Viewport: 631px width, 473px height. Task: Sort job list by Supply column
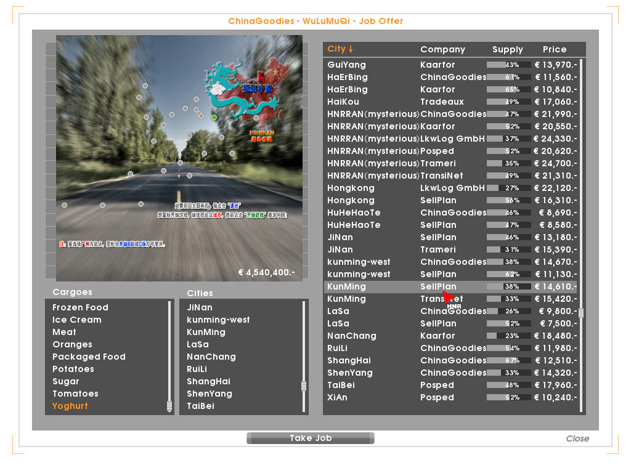coord(508,49)
